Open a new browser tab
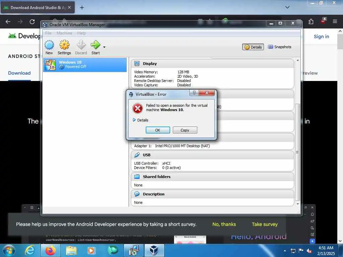The height and width of the screenshot is (257, 343). tap(82, 8)
